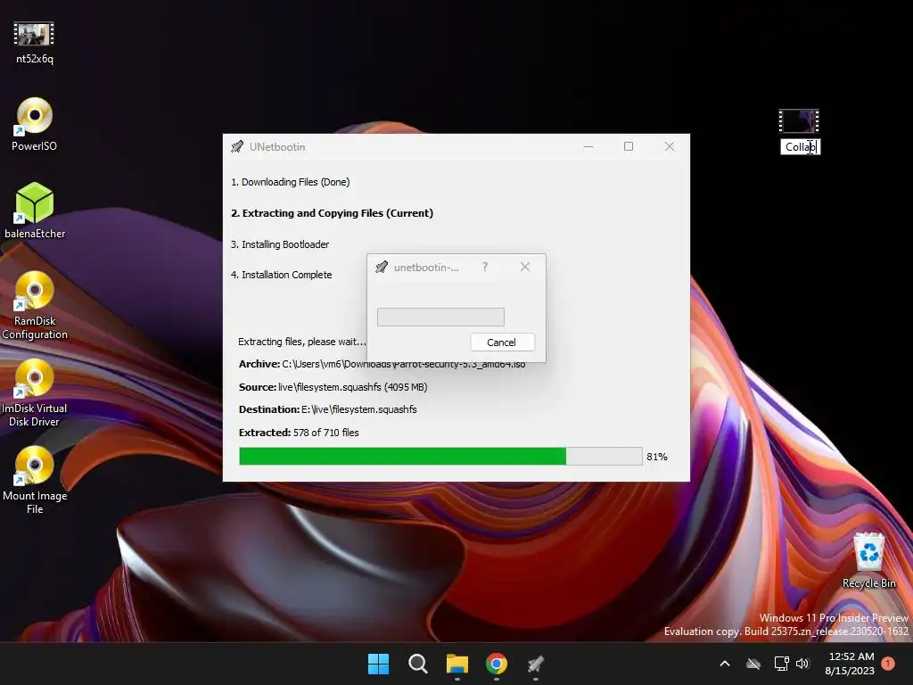Image resolution: width=913 pixels, height=685 pixels.
Task: Close the UNetbootin main window
Action: (x=670, y=147)
